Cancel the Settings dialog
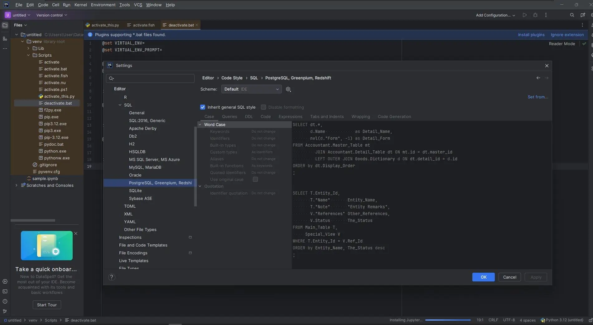The height and width of the screenshot is (325, 593). tap(509, 277)
